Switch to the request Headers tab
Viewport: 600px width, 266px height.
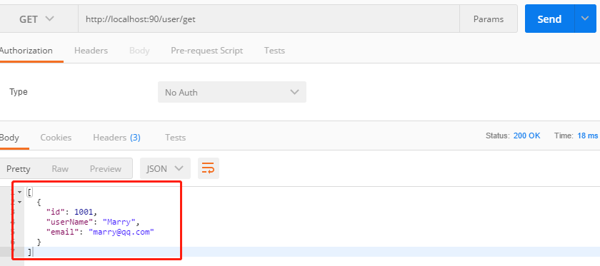[x=91, y=51]
